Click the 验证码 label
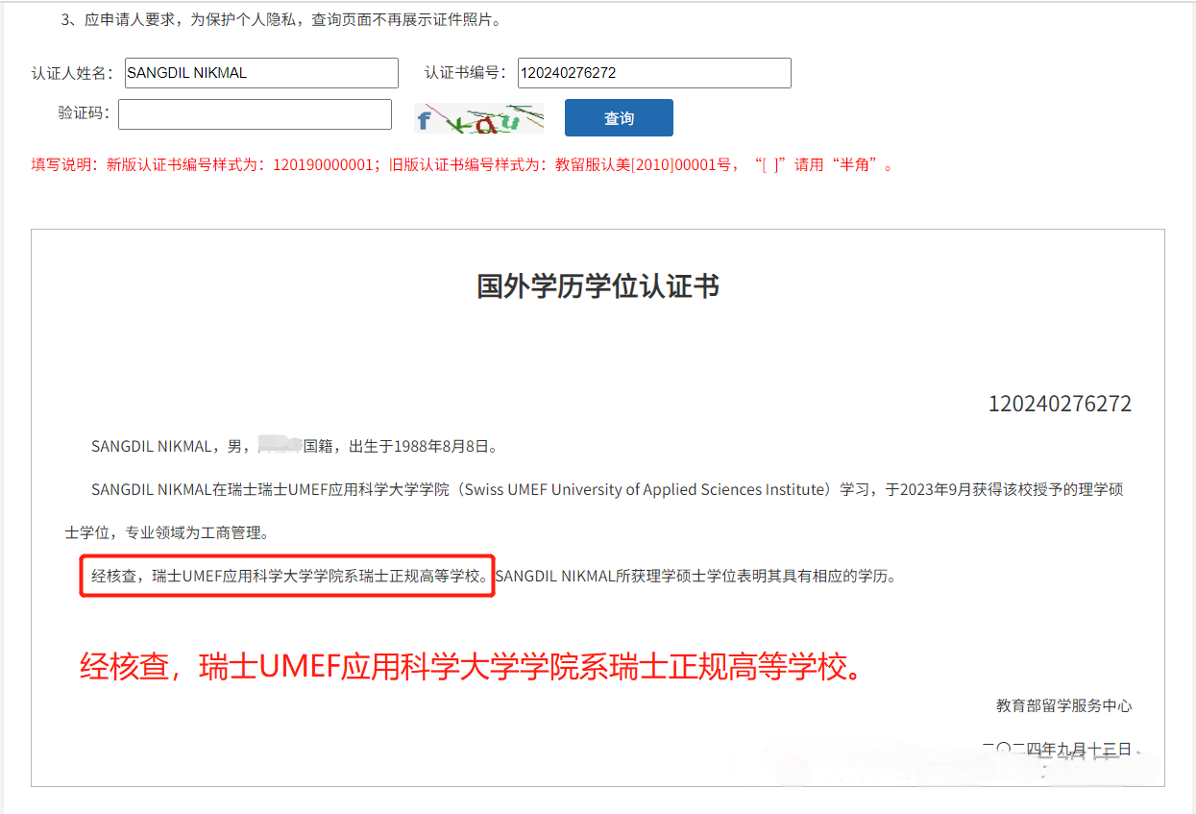The image size is (1196, 814). click(x=84, y=113)
